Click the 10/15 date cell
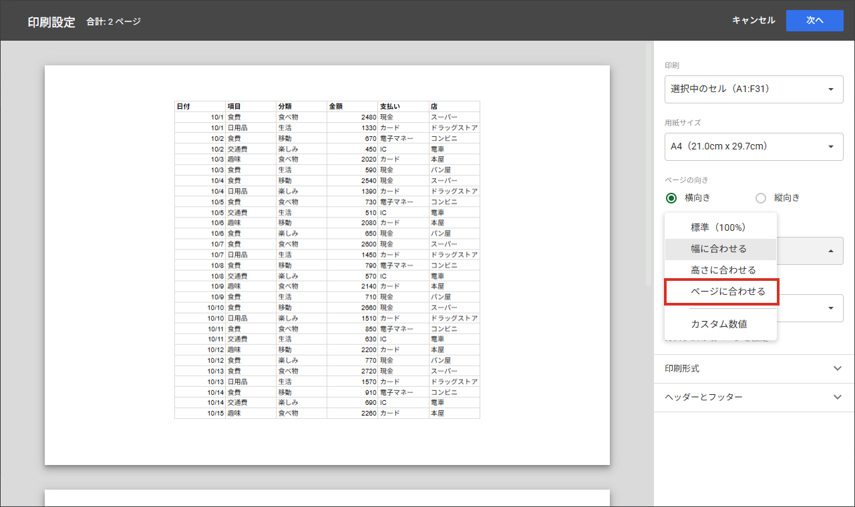The height and width of the screenshot is (507, 855). pyautogui.click(x=200, y=414)
